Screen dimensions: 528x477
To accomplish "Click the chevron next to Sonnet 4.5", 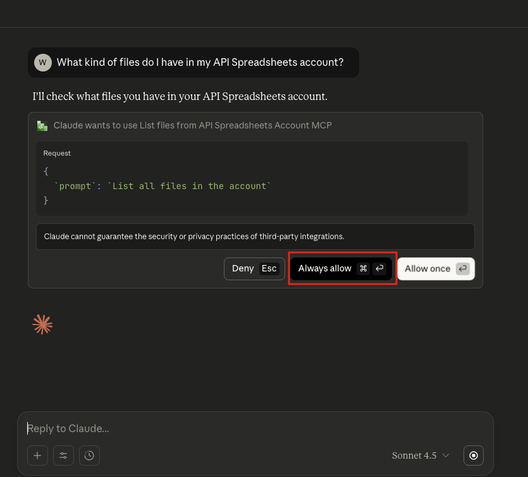I will pyautogui.click(x=446, y=455).
